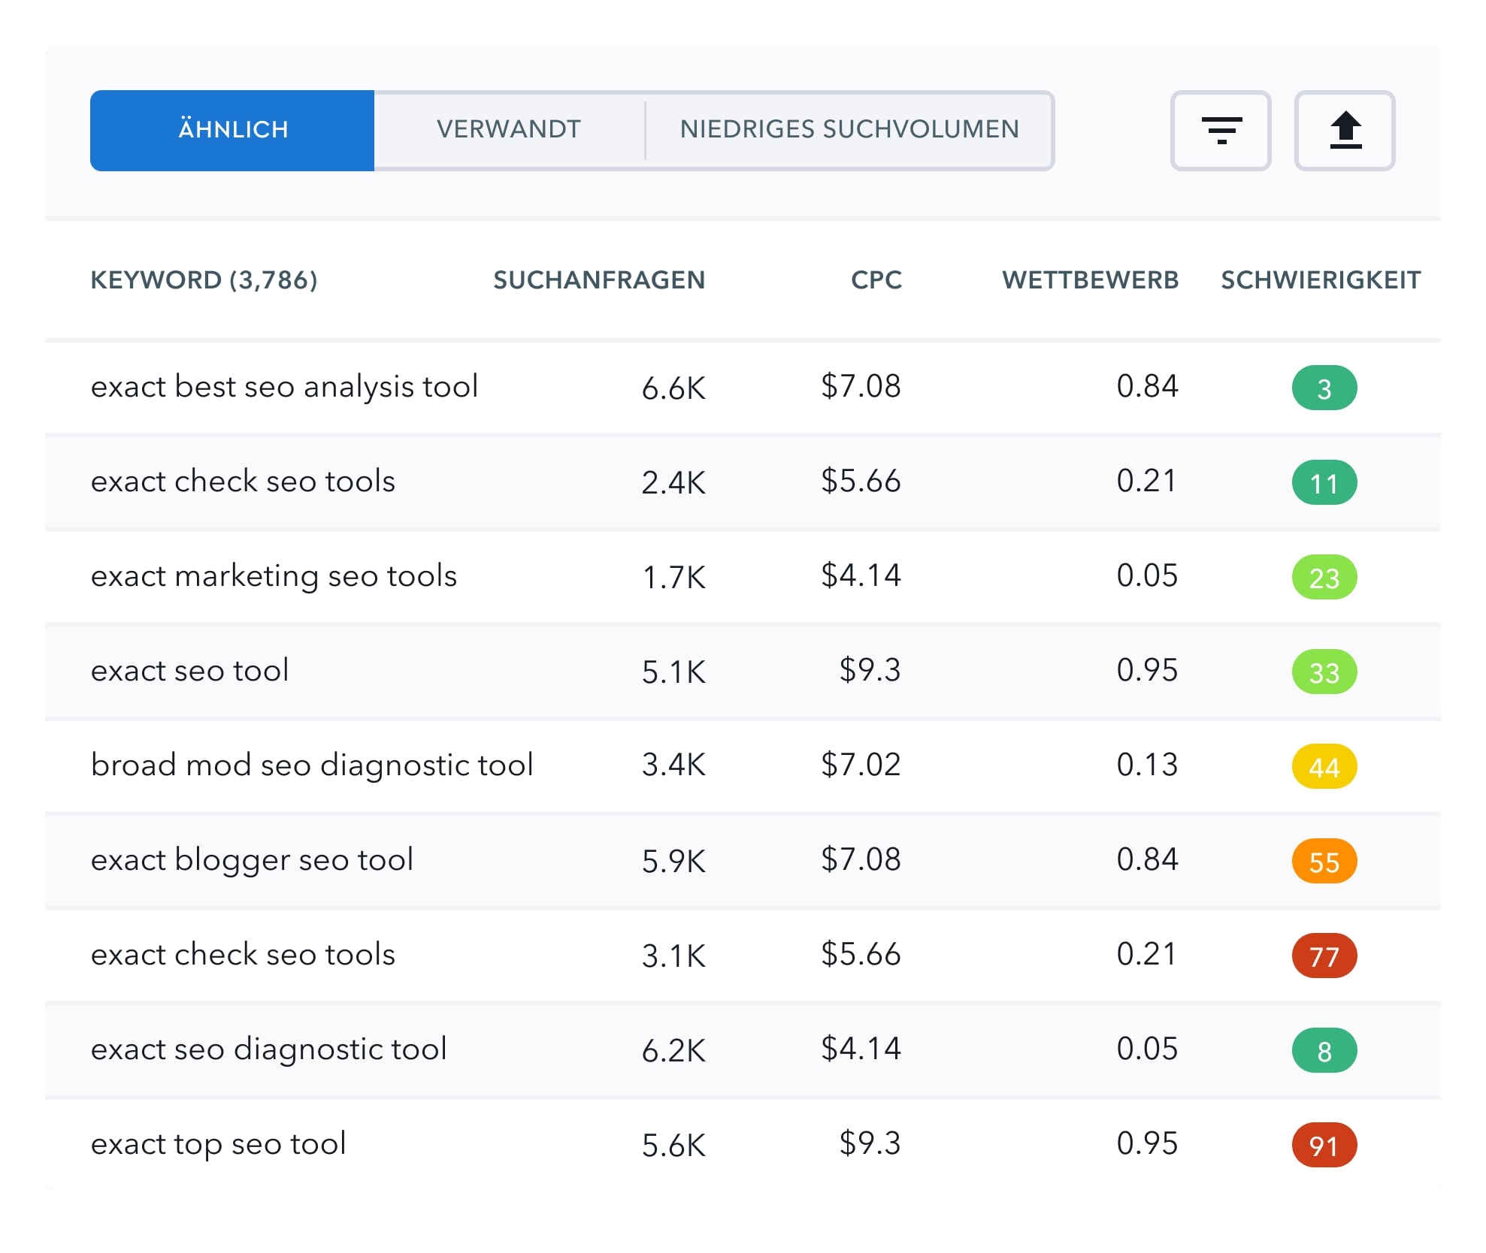Click light green difficulty badge 23
This screenshot has width=1486, height=1253.
click(1324, 578)
